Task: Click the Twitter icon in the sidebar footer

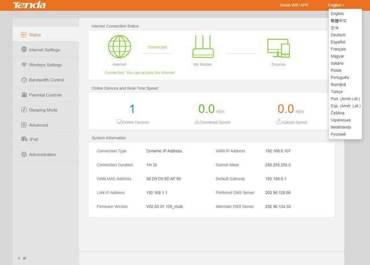Action: point(24,258)
